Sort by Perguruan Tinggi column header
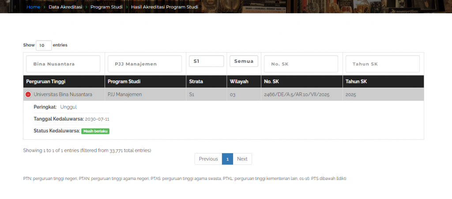This screenshot has width=452, height=199. (64, 81)
